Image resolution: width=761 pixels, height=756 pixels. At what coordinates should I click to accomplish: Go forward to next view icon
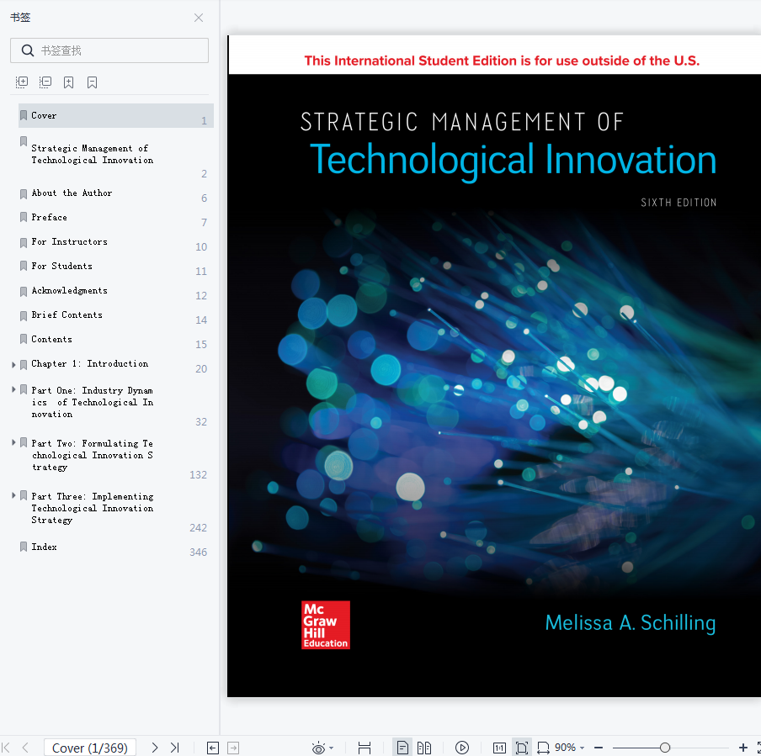(233, 748)
